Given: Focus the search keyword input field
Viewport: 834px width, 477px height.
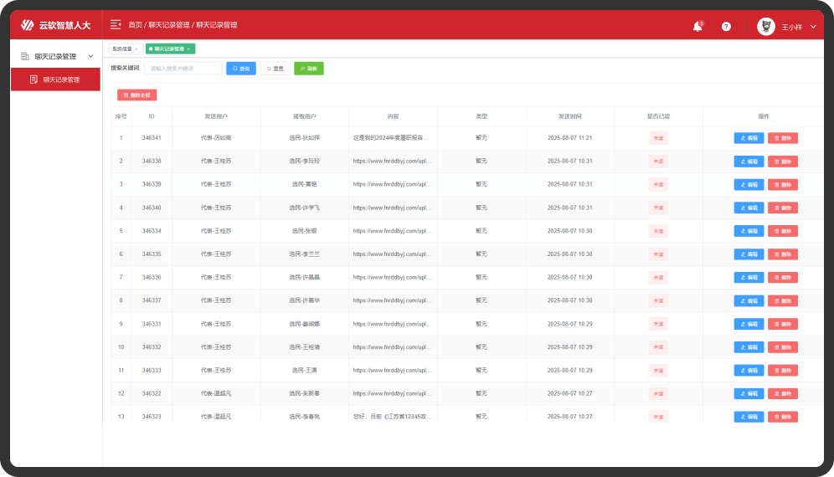Looking at the screenshot, I should (183, 69).
